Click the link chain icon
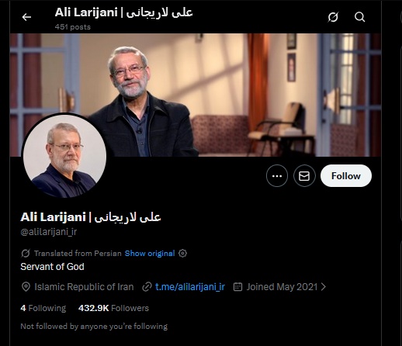This screenshot has width=402, height=346. pyautogui.click(x=147, y=287)
